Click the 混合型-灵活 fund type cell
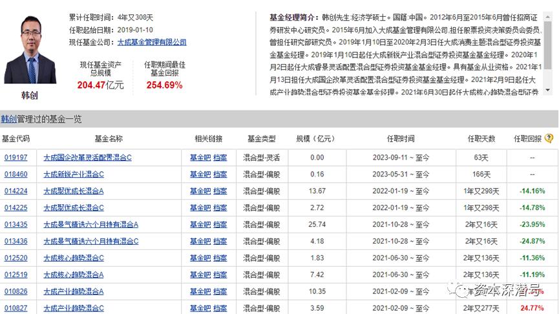Image resolution: width=559 pixels, height=314 pixels. [x=261, y=158]
